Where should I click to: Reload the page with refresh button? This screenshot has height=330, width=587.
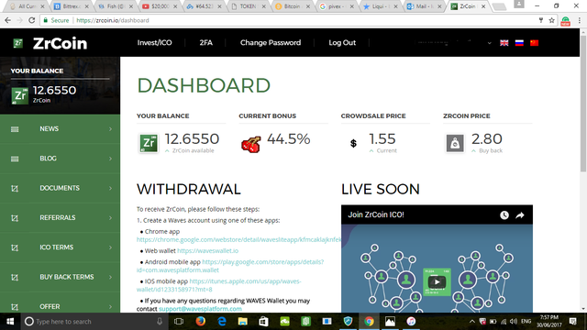tap(32, 20)
